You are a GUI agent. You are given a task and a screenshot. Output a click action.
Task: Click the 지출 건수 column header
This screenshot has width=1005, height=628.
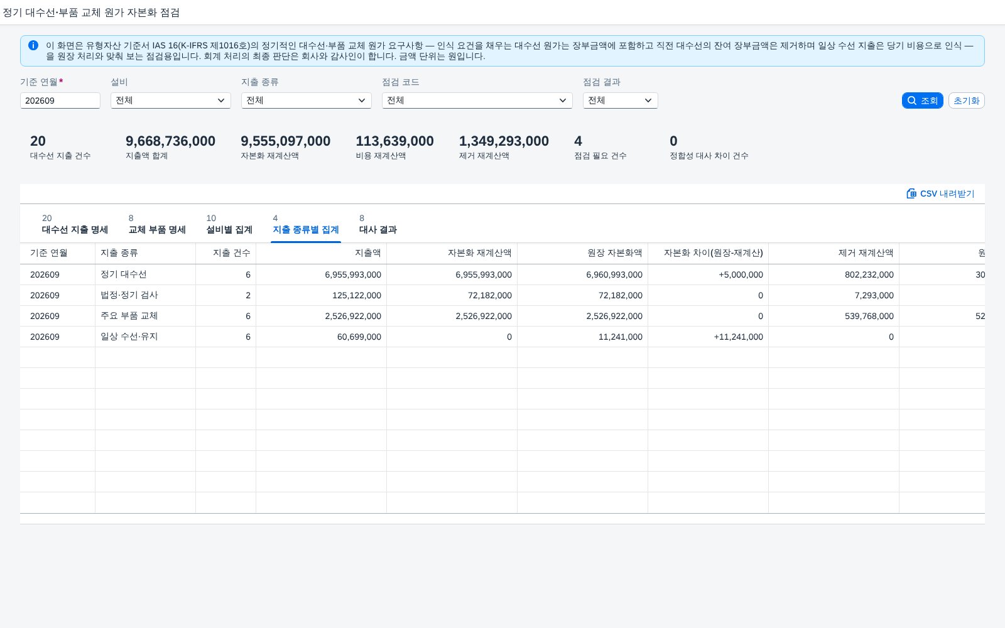tap(226, 253)
